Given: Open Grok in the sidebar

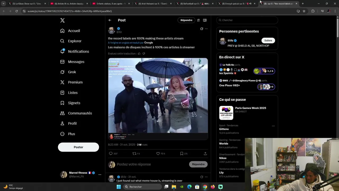Looking at the screenshot, I should pos(68,72).
